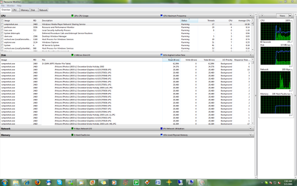Viewport: 297px width, 186px height.
Task: Collapse the CPU section chevron
Action: click(x=250, y=16)
